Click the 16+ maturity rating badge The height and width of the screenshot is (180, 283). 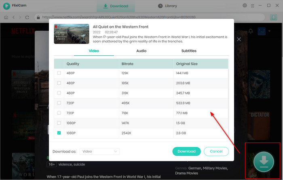pyautogui.click(x=52, y=164)
